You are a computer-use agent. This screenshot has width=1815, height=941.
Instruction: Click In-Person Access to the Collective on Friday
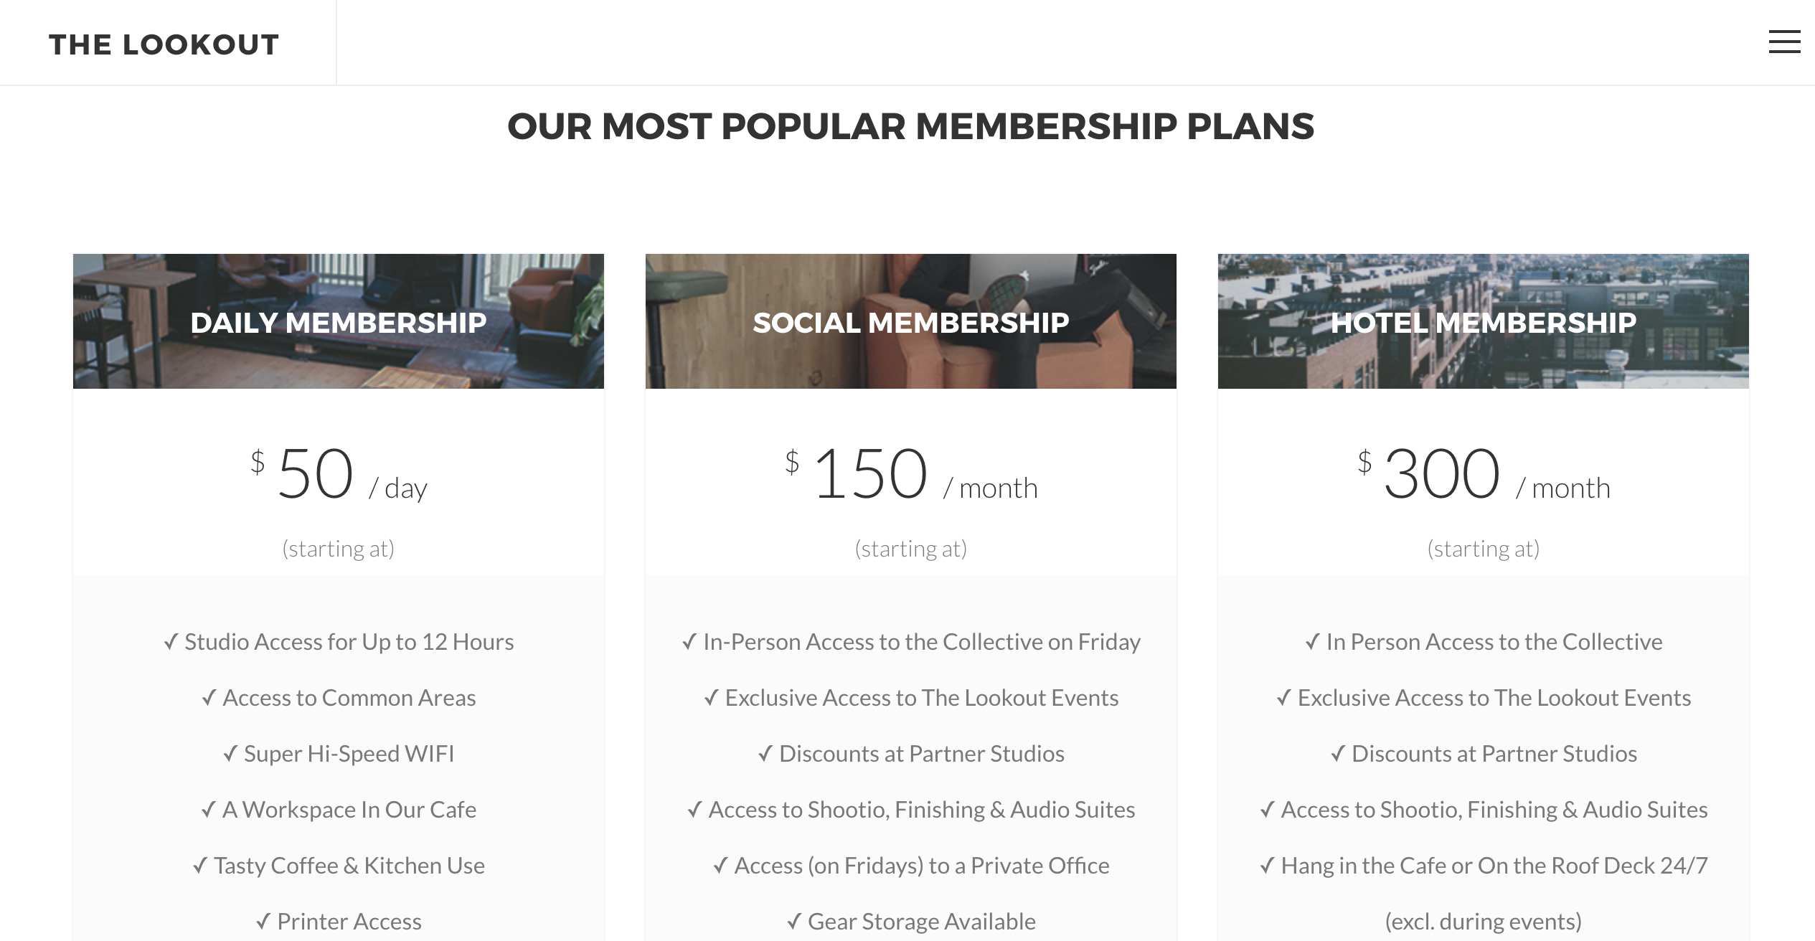coord(911,642)
